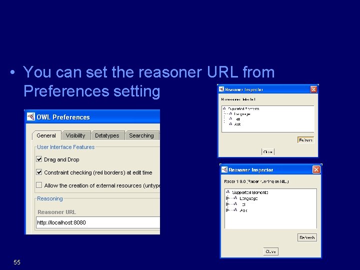Click the OWL Preferences window icon
The height and width of the screenshot is (270, 360).
pyautogui.click(x=31, y=116)
